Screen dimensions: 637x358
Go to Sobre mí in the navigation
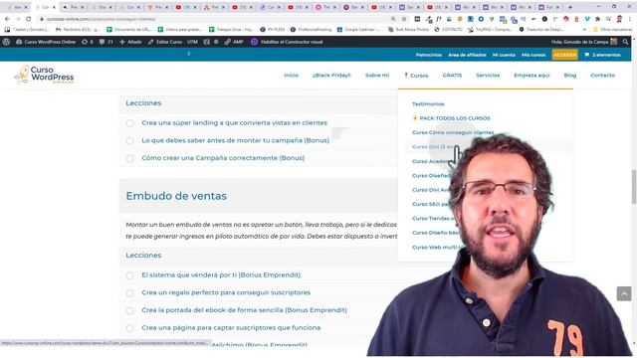click(x=377, y=76)
